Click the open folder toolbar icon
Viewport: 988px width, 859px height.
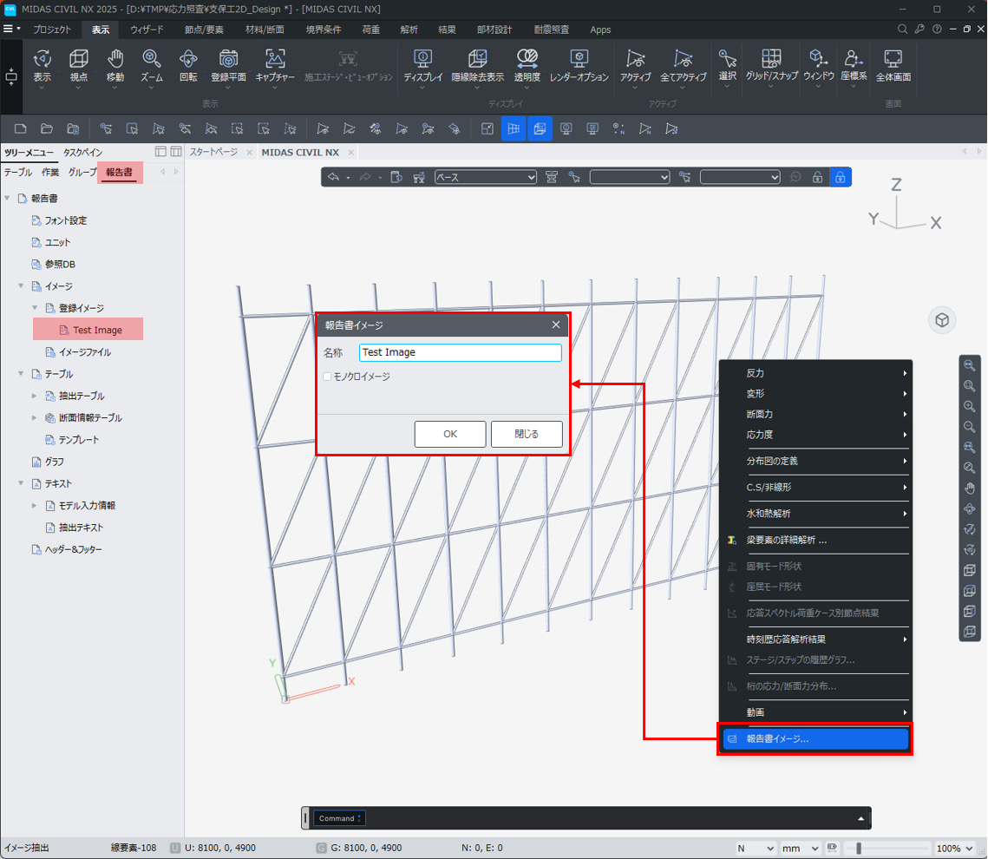pos(47,128)
